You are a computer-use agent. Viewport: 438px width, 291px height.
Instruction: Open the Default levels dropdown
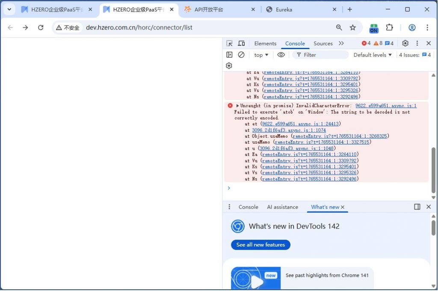373,55
